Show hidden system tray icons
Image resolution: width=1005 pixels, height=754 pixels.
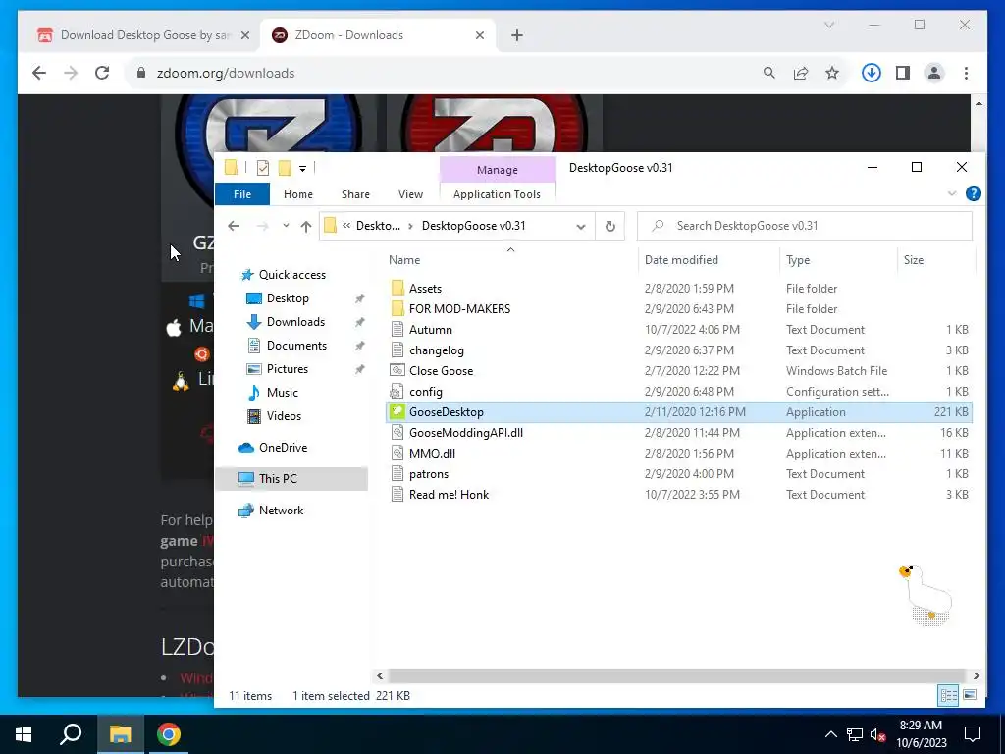click(x=830, y=734)
